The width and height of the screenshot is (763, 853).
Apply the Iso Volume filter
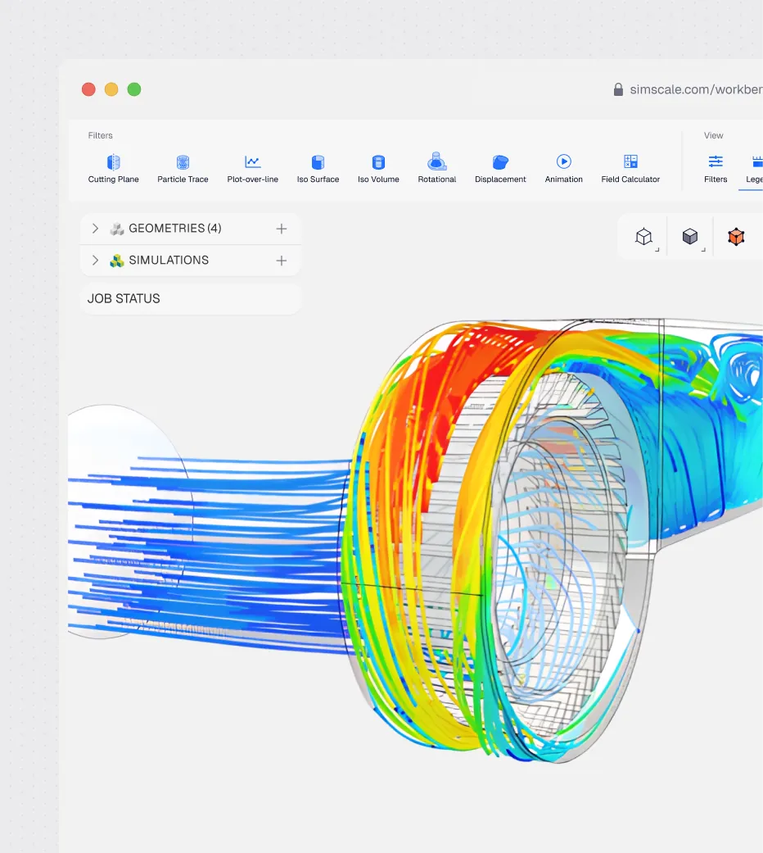point(378,169)
